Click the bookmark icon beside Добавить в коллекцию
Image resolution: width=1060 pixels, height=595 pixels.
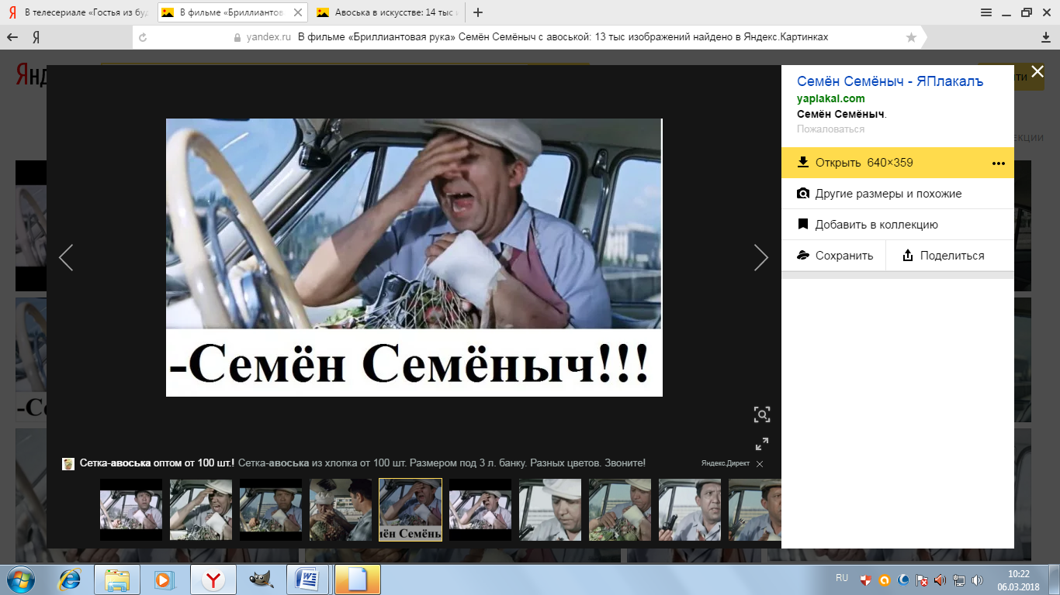coord(803,225)
